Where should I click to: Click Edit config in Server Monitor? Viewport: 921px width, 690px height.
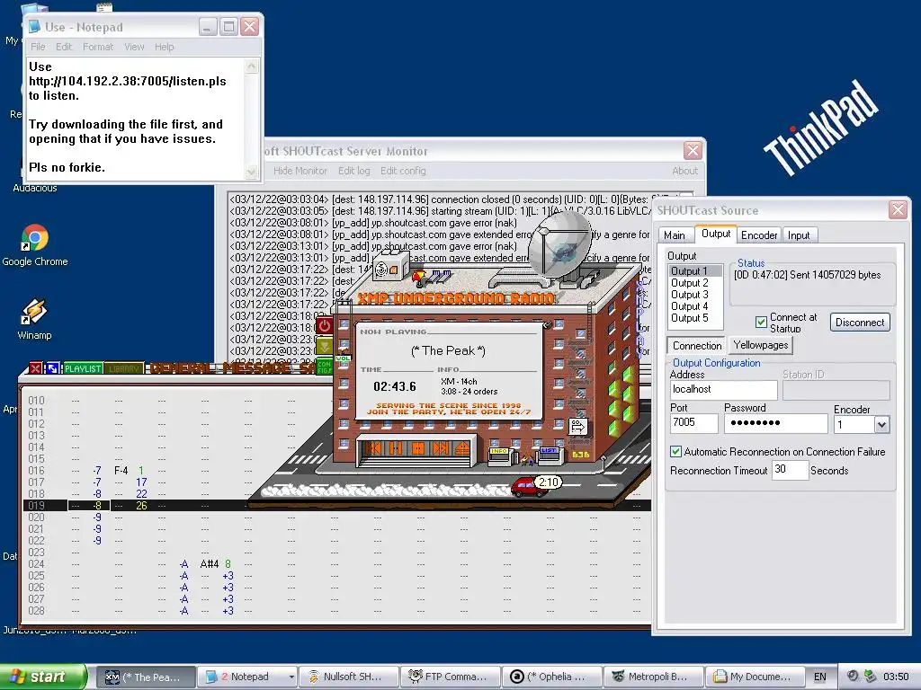click(x=403, y=171)
